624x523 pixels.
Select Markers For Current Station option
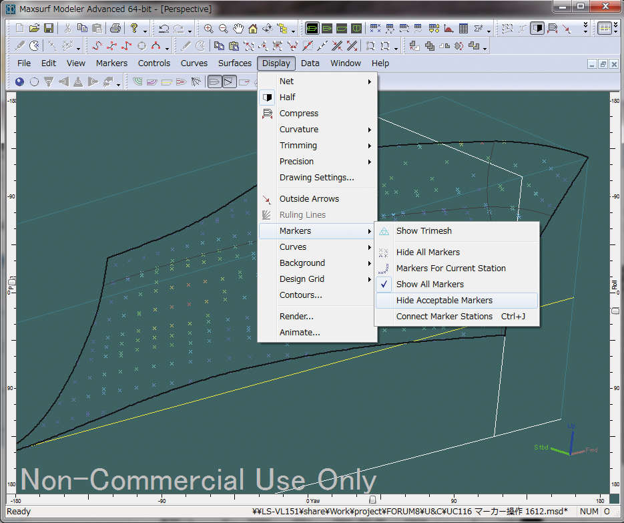tap(457, 268)
